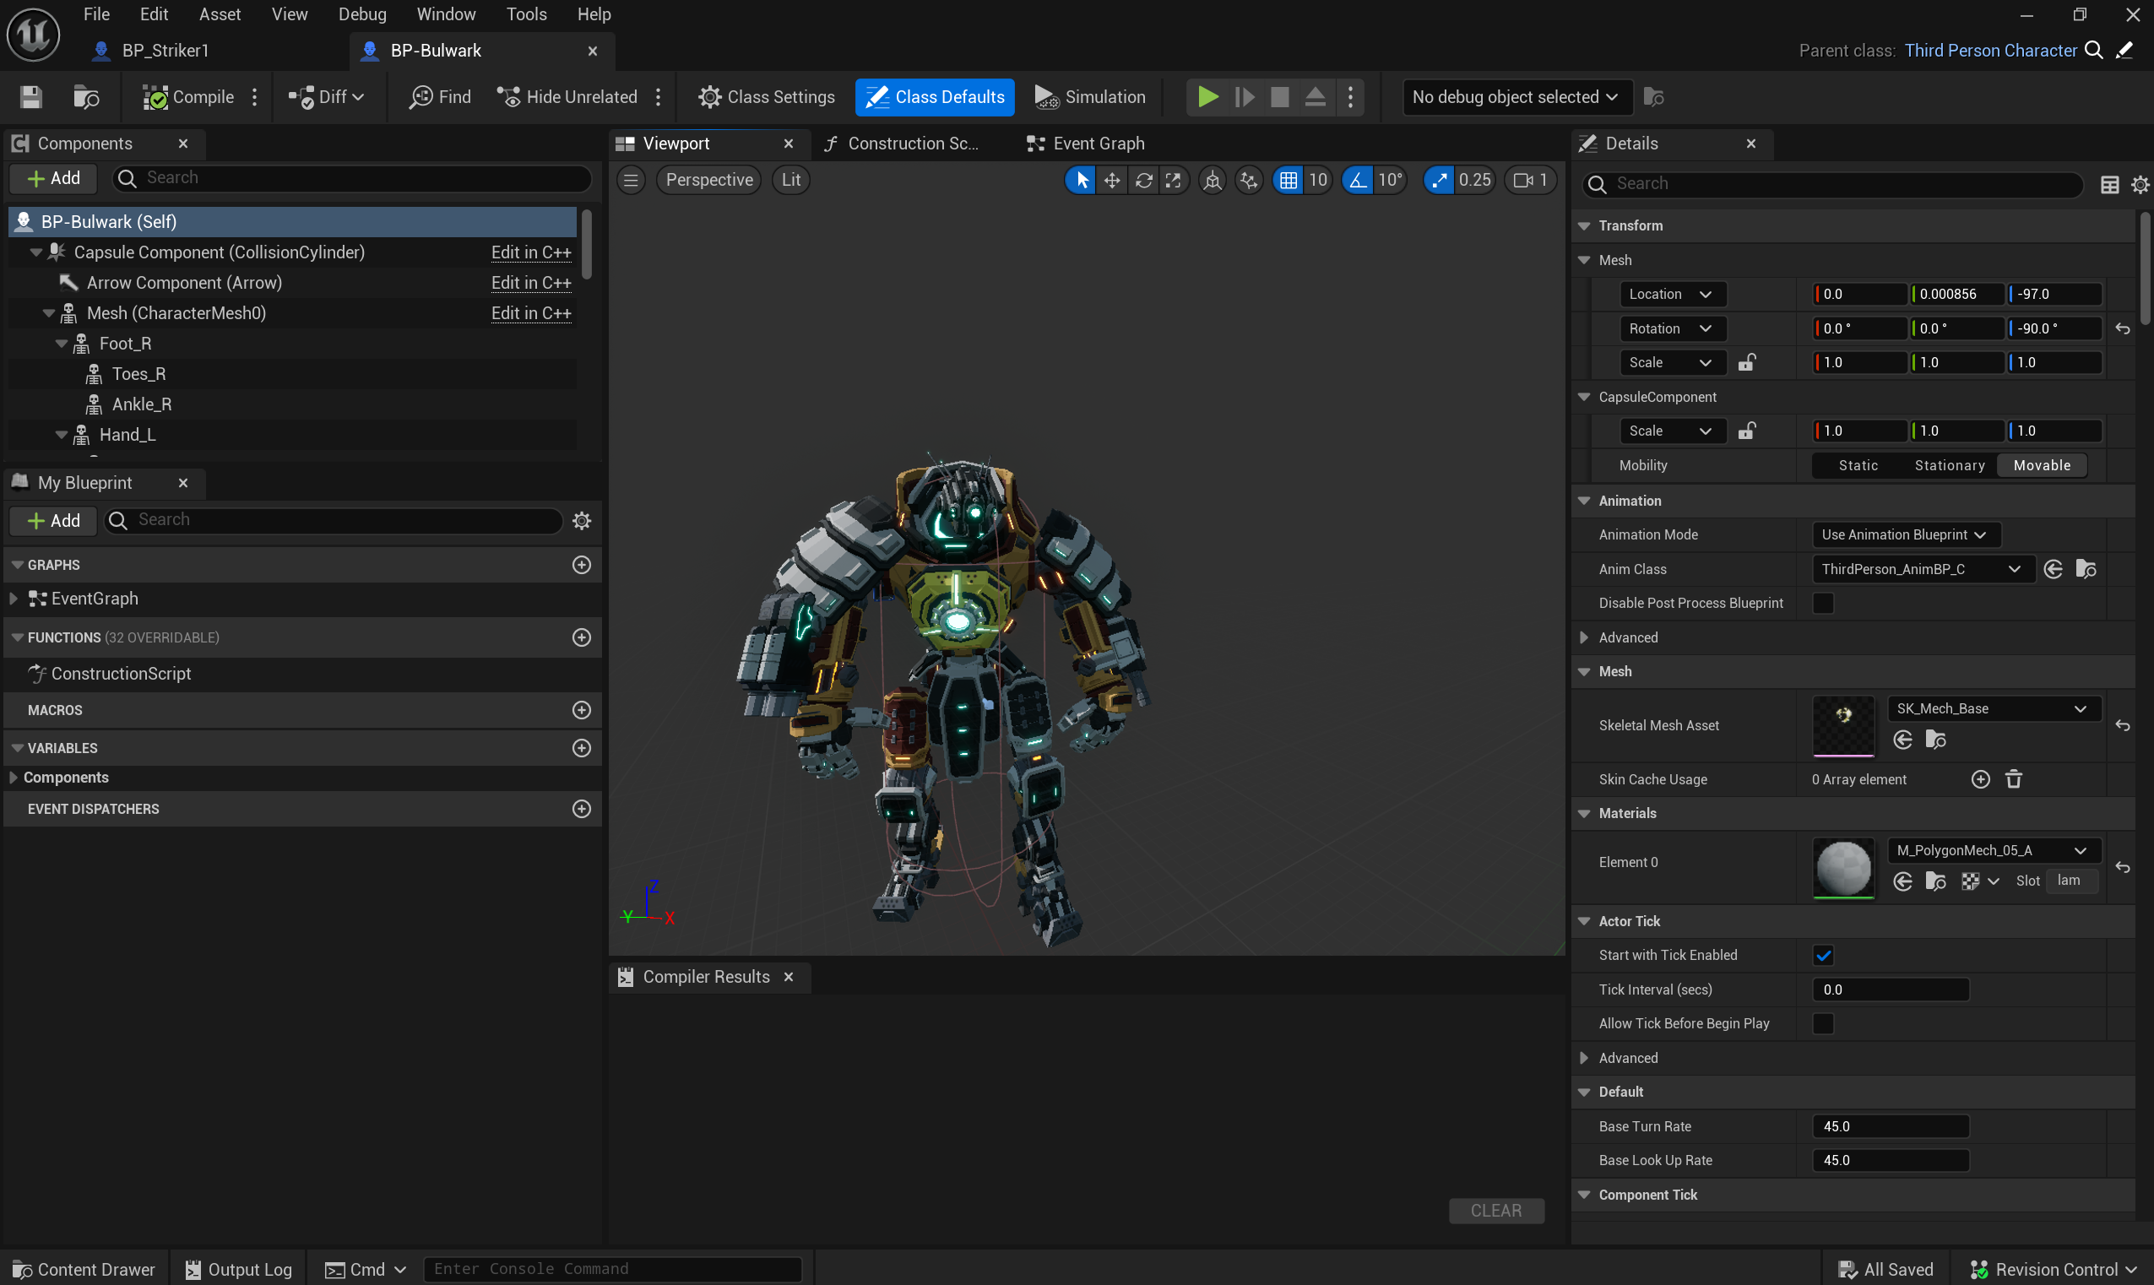Enable Disable Post Process Blueprint checkbox
Image resolution: width=2154 pixels, height=1285 pixels.
click(1823, 603)
